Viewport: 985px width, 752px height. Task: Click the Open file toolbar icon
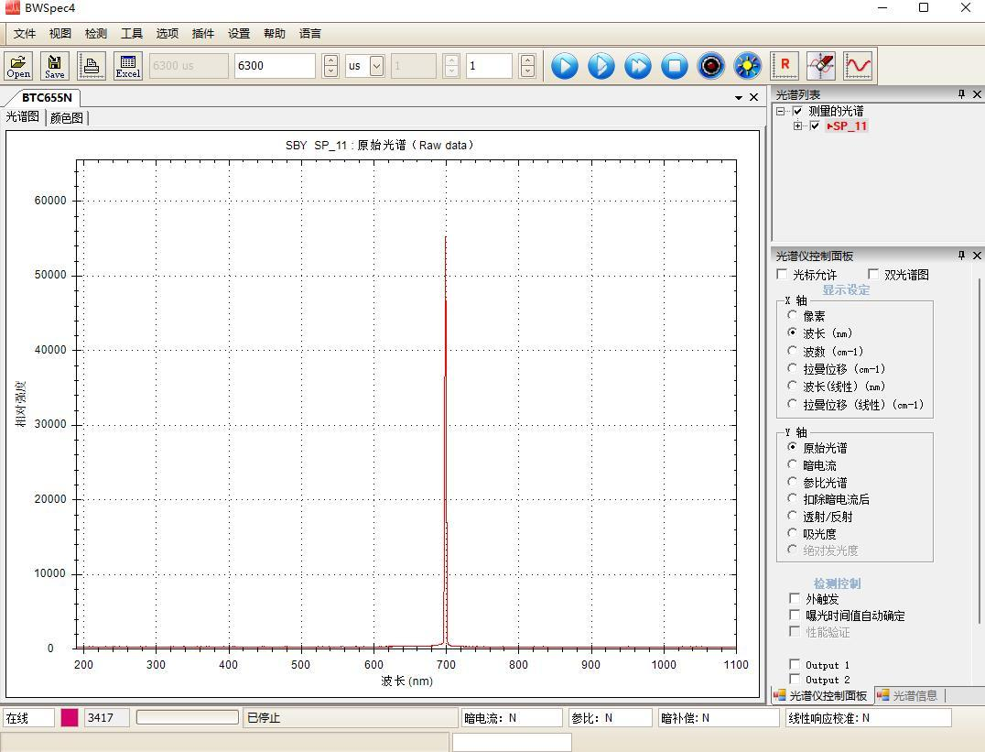coord(18,66)
